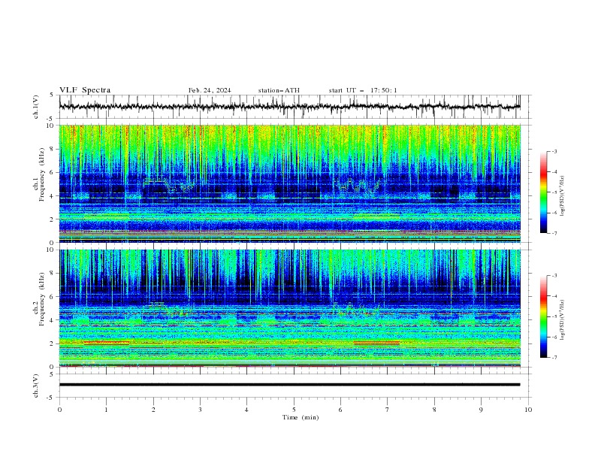Click the time axis tick label "2"
Screen dimensions: 595x460
tap(153, 410)
